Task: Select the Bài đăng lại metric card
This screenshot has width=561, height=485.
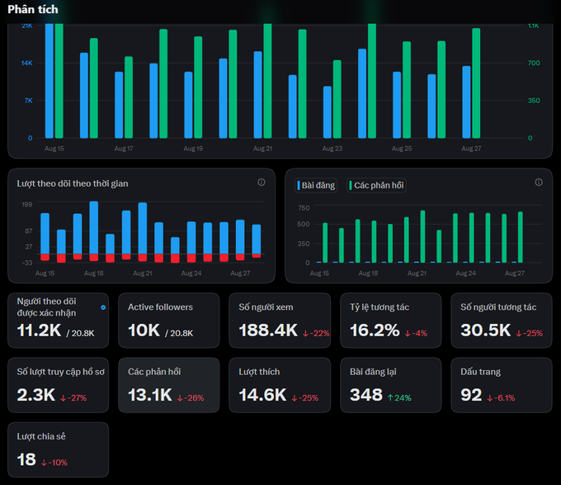Action: pos(391,385)
